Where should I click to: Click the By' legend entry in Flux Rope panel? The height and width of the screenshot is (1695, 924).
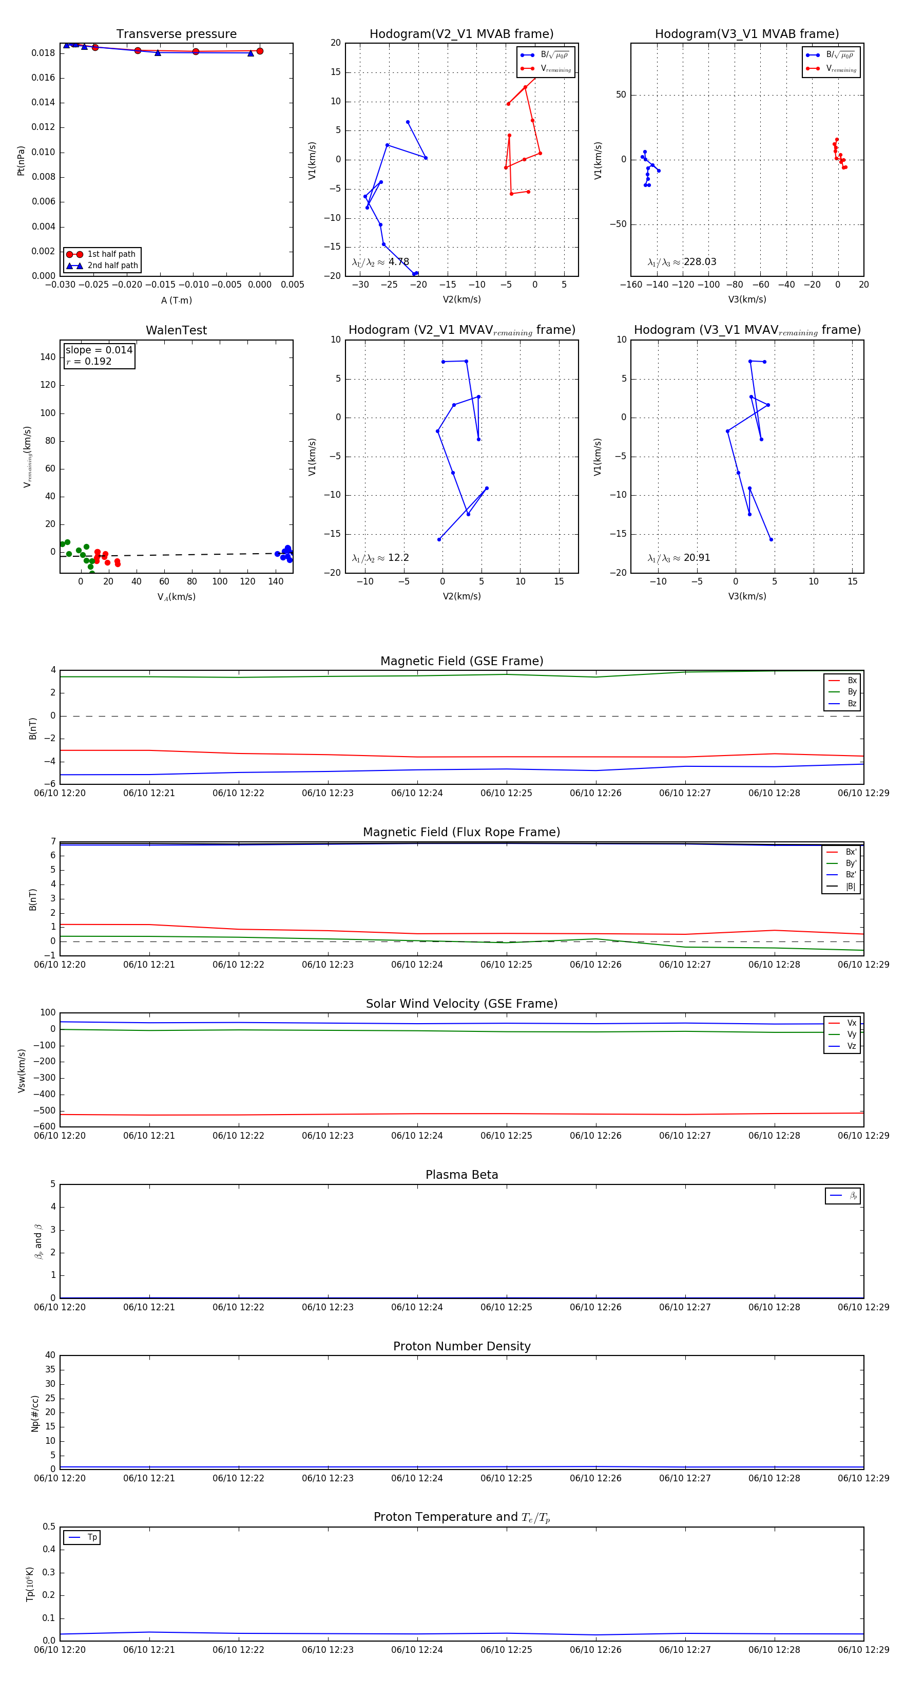pos(842,863)
